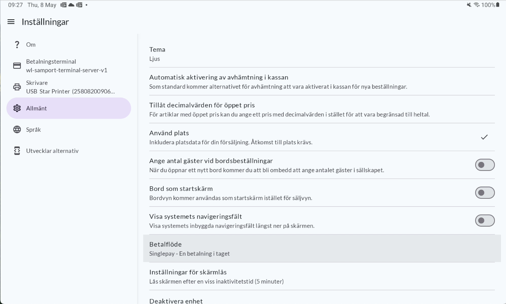Enable Ange antal gäster vid bordsbeställningar switch

point(485,165)
